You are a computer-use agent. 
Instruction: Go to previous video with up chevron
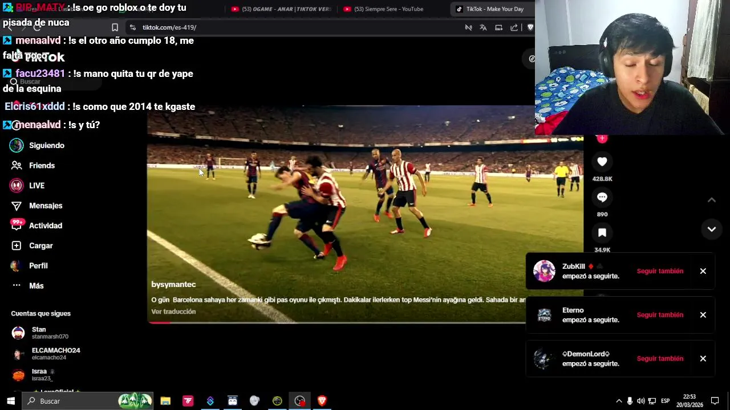[712, 200]
